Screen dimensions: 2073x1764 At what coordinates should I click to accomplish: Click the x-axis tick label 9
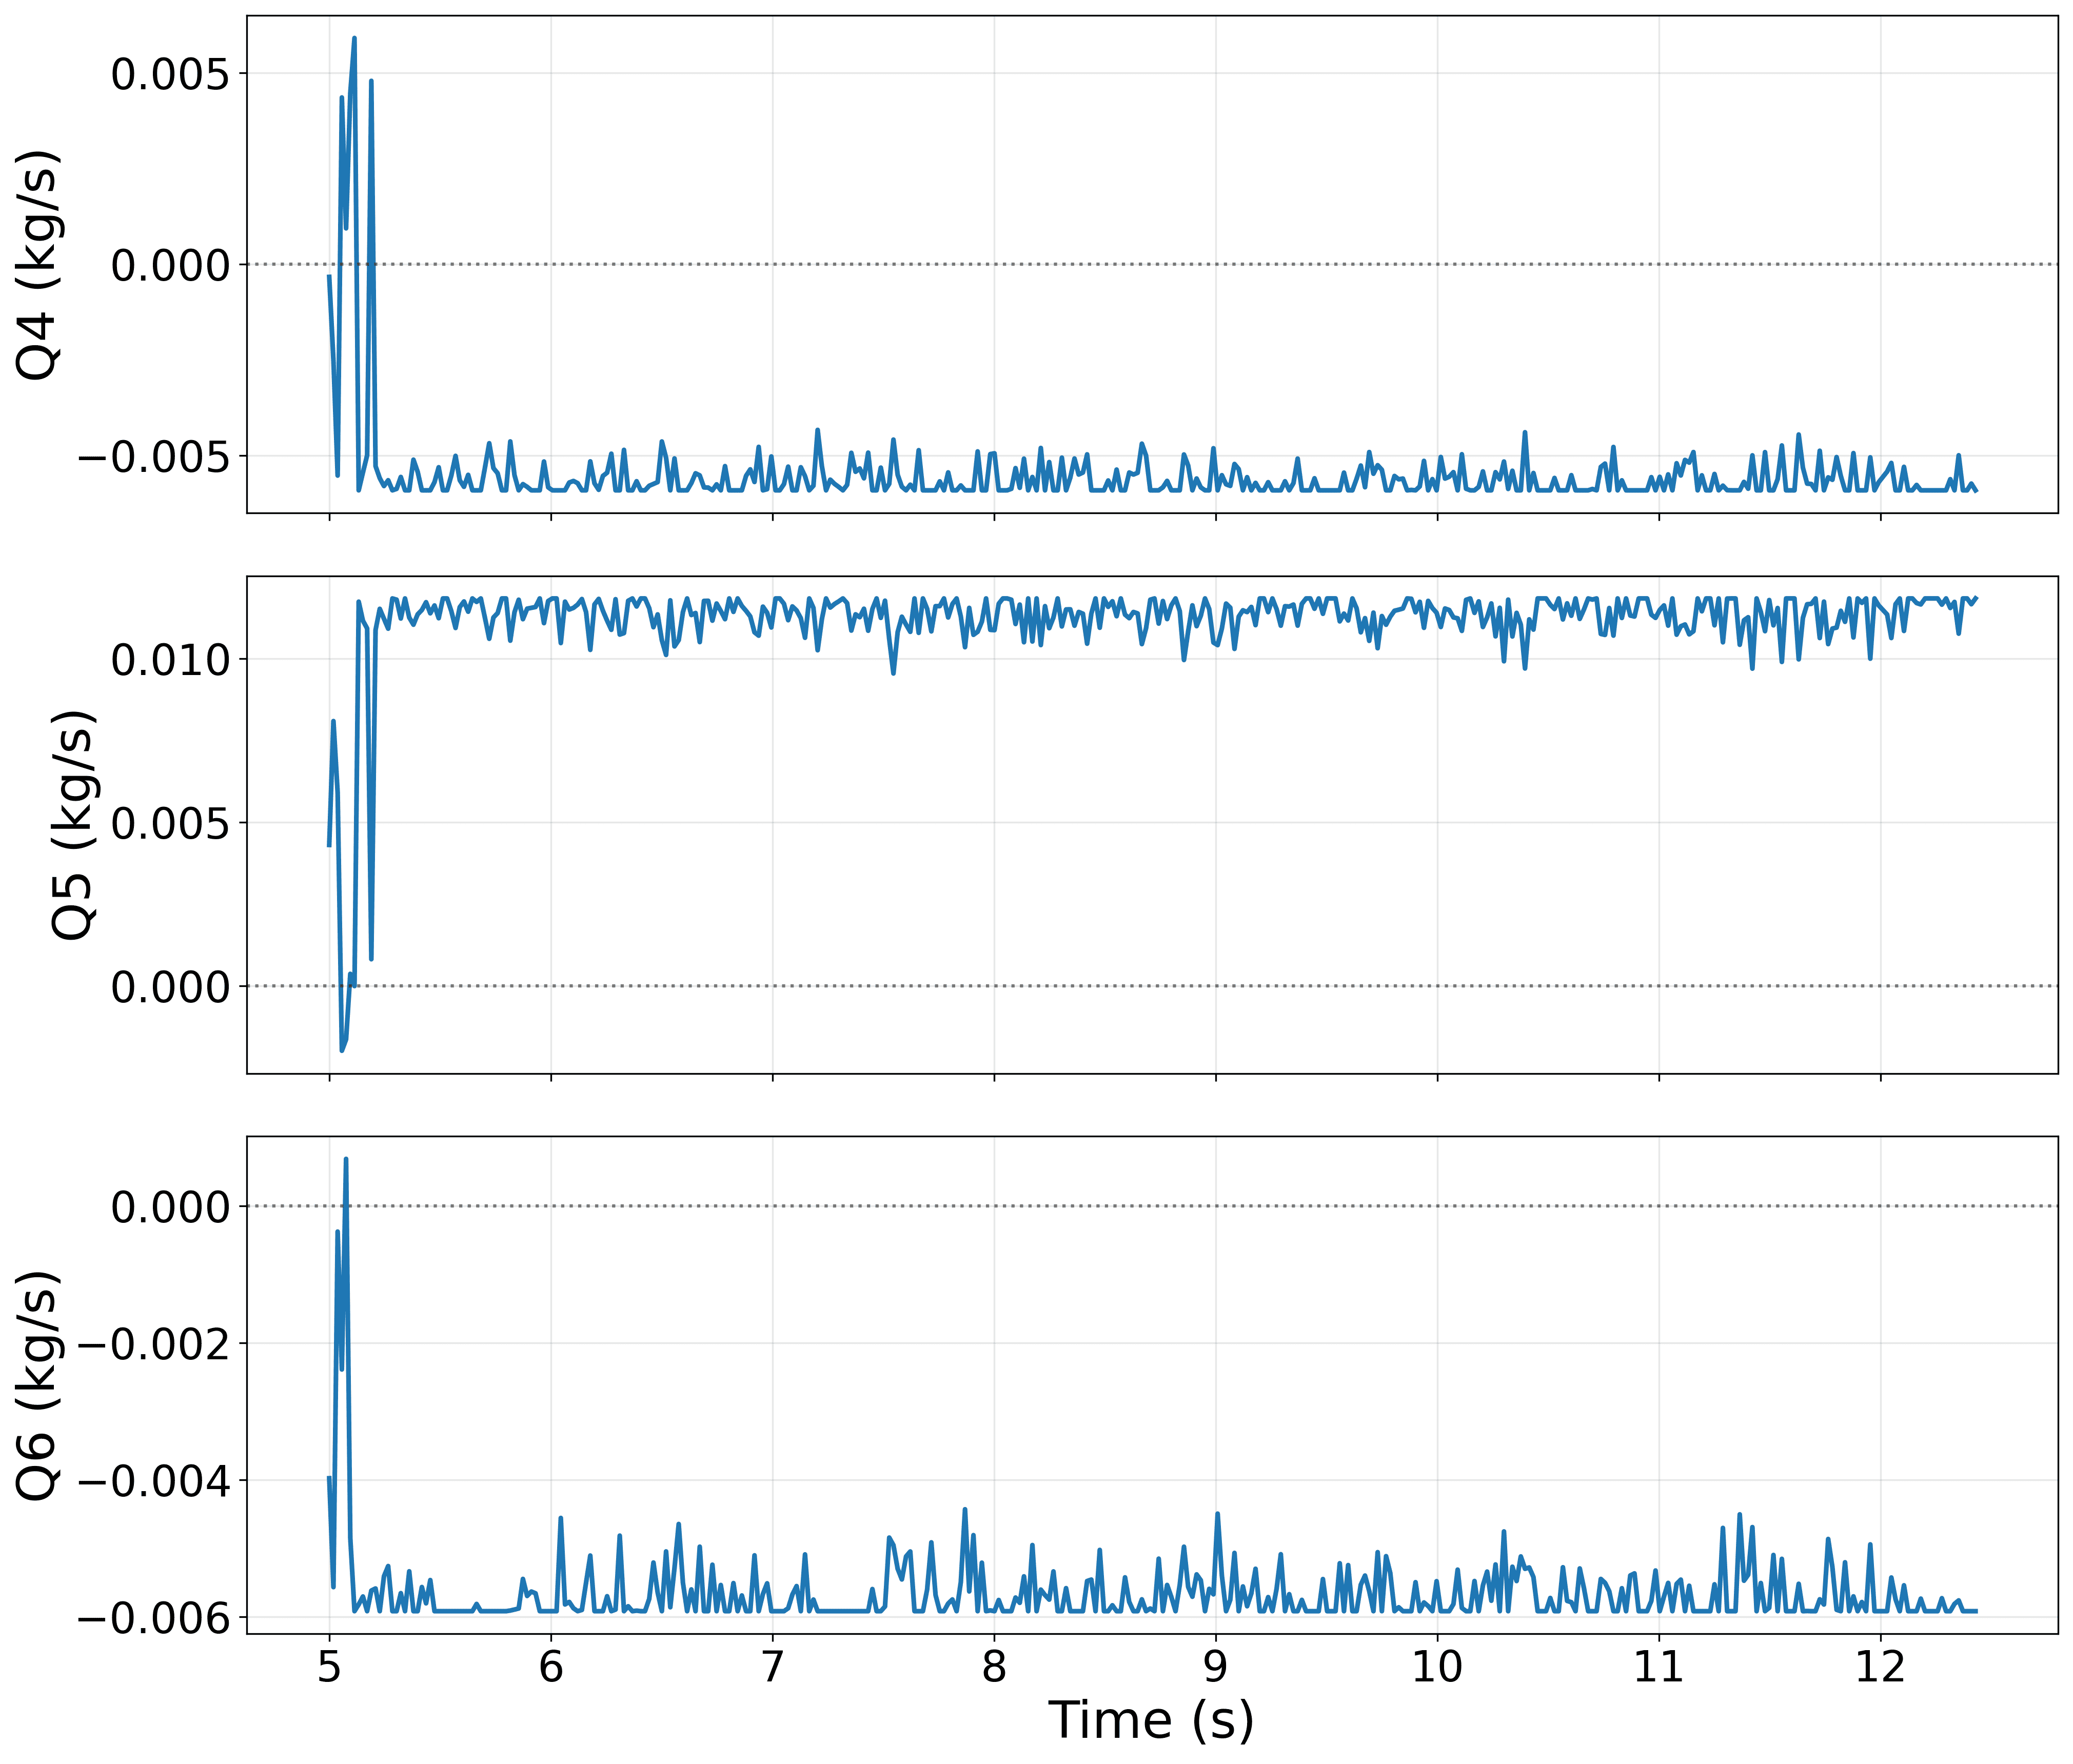1215,1667
